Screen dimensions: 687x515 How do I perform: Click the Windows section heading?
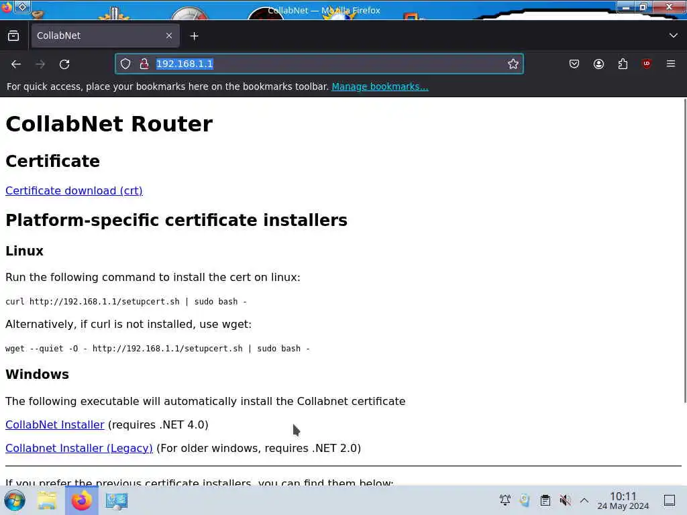pyautogui.click(x=38, y=374)
